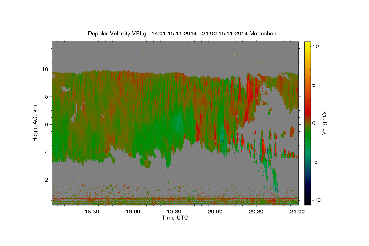Screen dimensions: 369x246
Task: Click the colorbar label 5
Action: tap(314, 85)
